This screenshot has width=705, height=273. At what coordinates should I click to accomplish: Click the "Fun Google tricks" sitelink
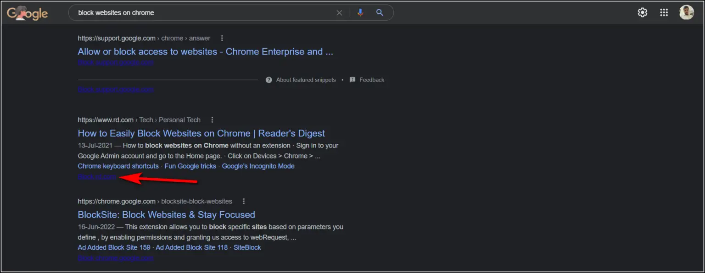[x=190, y=166]
